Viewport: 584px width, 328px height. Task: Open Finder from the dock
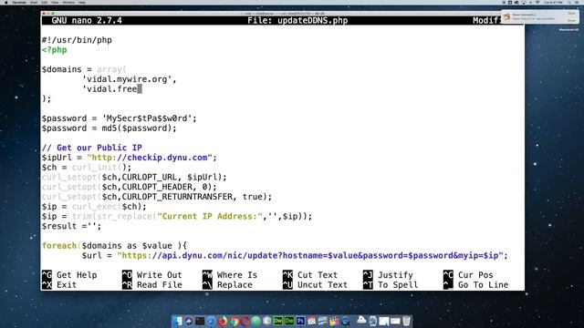click(178, 321)
